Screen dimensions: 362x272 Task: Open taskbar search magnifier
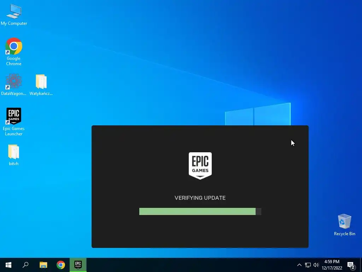(x=25, y=265)
